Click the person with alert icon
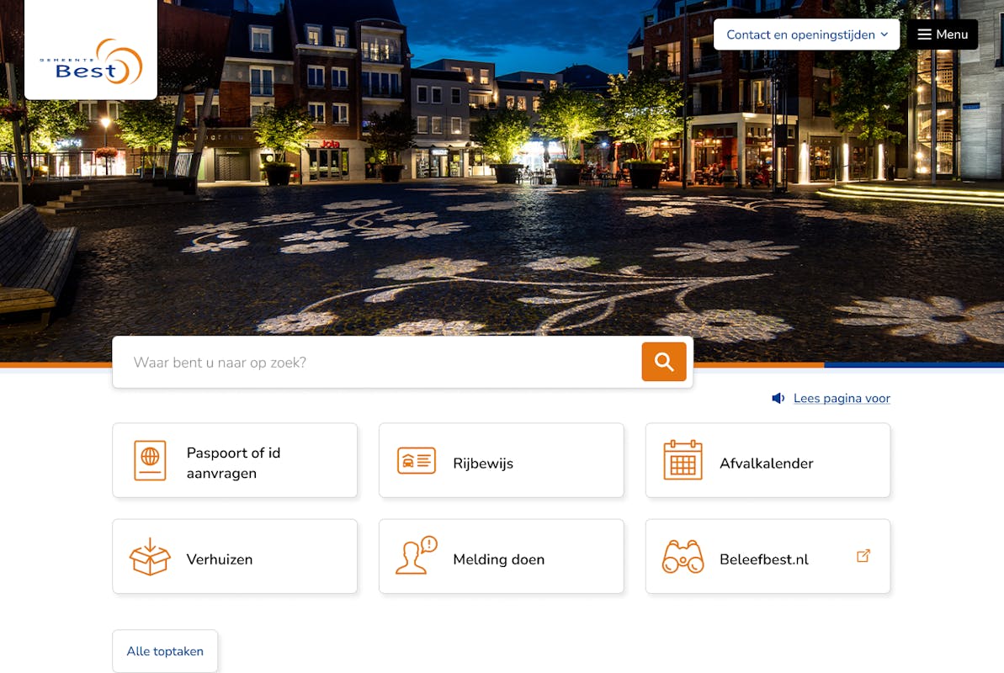1004x673 pixels. 417,556
